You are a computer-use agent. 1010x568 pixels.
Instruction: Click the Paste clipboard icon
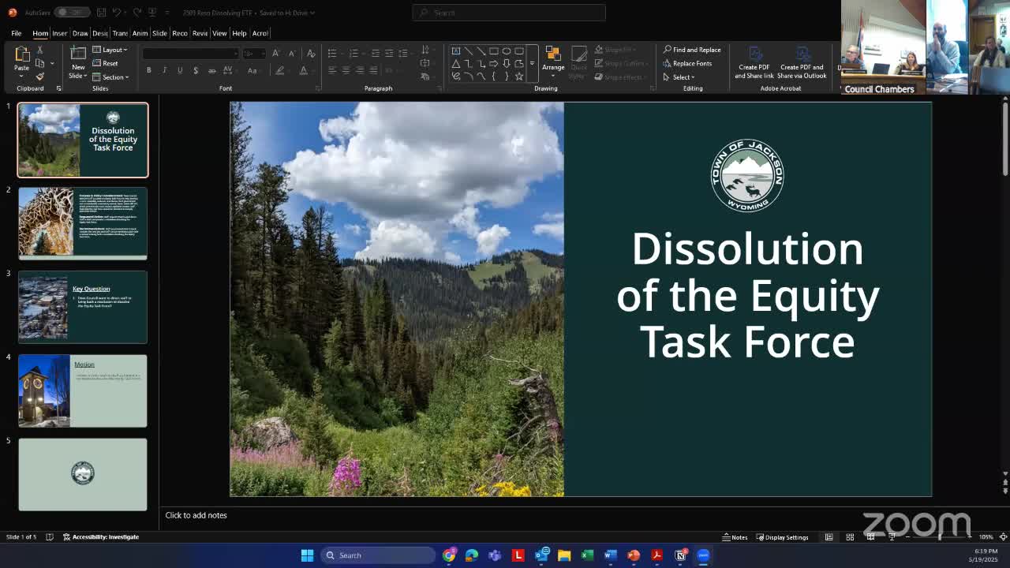pyautogui.click(x=22, y=57)
